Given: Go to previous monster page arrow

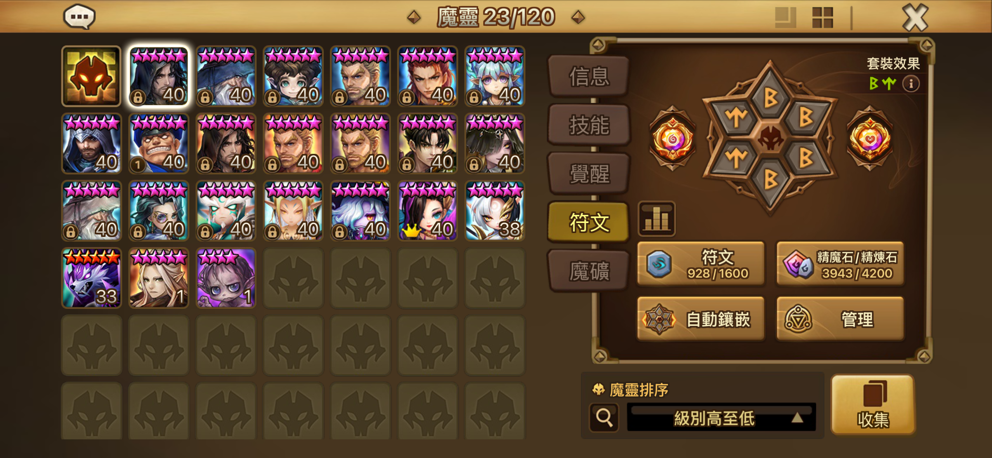Looking at the screenshot, I should (414, 17).
